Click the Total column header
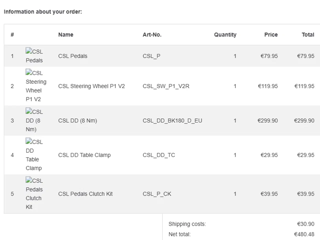The image size is (320, 240). pos(308,35)
